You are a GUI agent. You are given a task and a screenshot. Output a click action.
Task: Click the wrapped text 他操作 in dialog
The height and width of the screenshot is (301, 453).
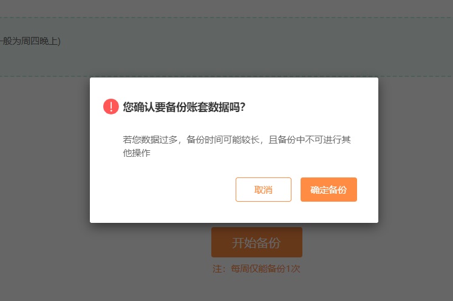(137, 153)
